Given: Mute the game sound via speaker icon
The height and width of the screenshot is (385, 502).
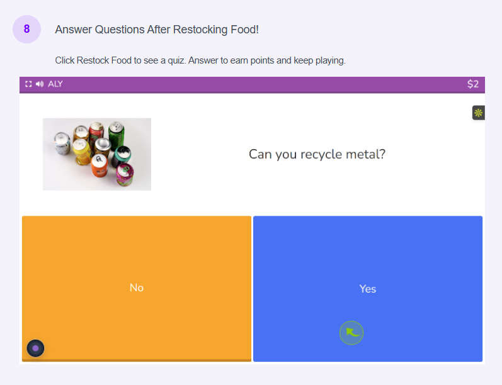Looking at the screenshot, I should (40, 84).
